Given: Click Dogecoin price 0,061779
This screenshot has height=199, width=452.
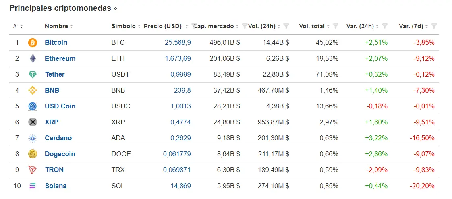Looking at the screenshot, I should coord(177,154).
